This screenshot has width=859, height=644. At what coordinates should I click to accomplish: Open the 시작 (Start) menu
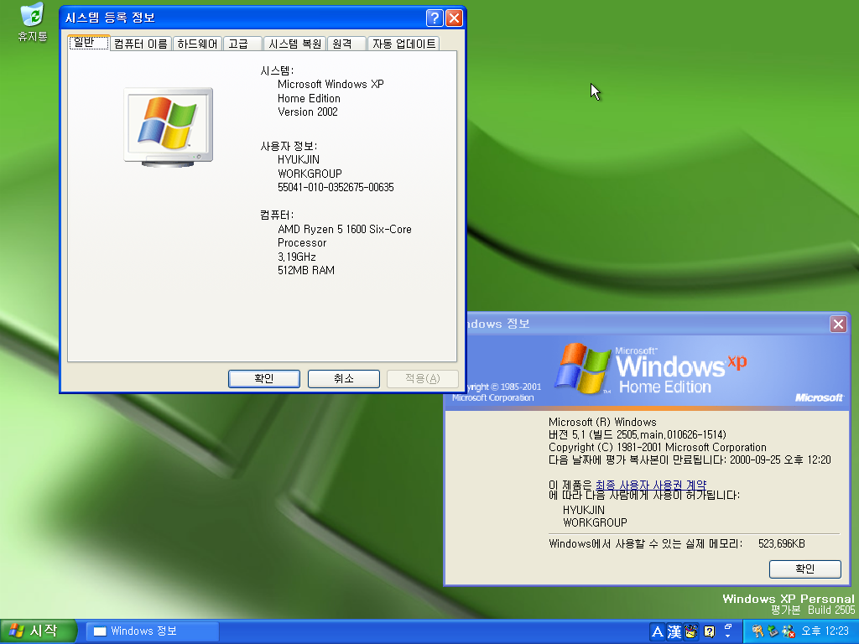click(x=37, y=631)
